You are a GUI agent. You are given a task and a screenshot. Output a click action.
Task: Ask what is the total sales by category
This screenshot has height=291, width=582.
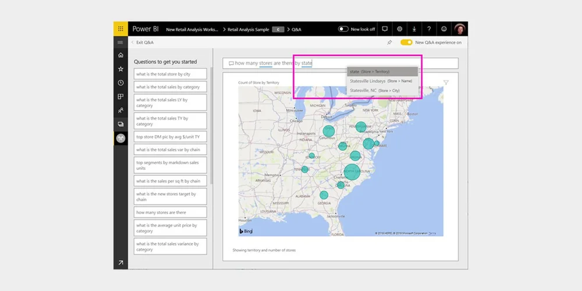coord(171,87)
